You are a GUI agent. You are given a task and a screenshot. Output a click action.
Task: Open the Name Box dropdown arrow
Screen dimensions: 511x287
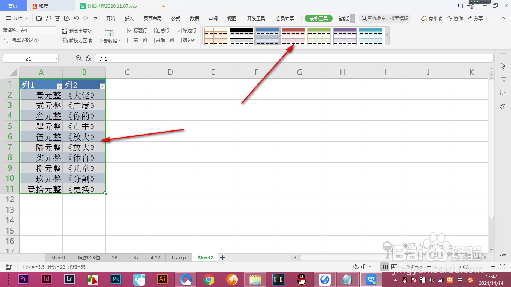tap(56, 59)
